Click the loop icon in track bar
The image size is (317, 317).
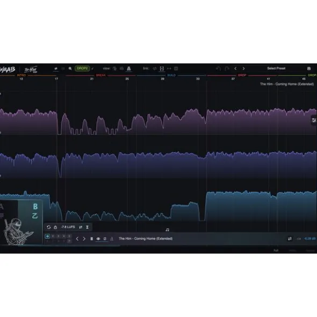(x=105, y=239)
